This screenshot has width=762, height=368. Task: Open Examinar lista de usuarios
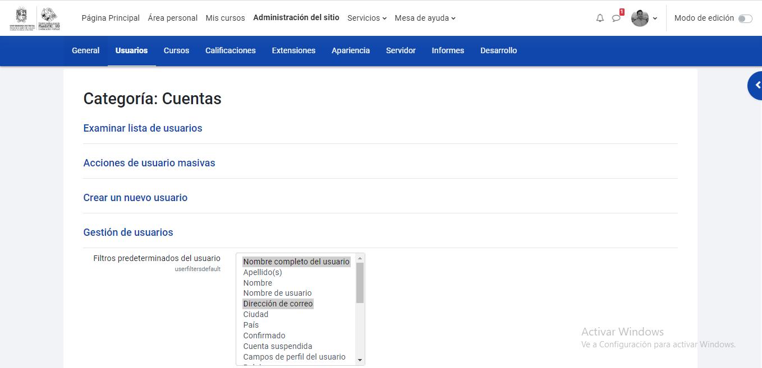coord(143,128)
